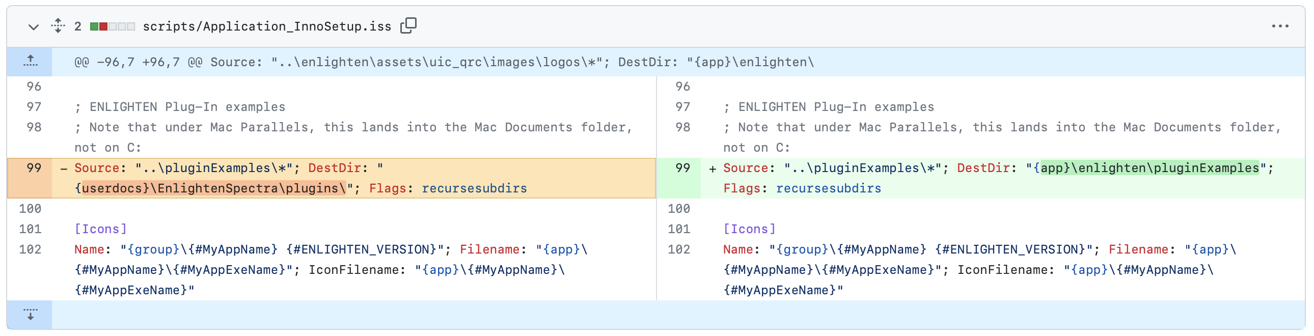Select the changes count number 2
Screen dimensions: 1314x336
click(x=77, y=26)
